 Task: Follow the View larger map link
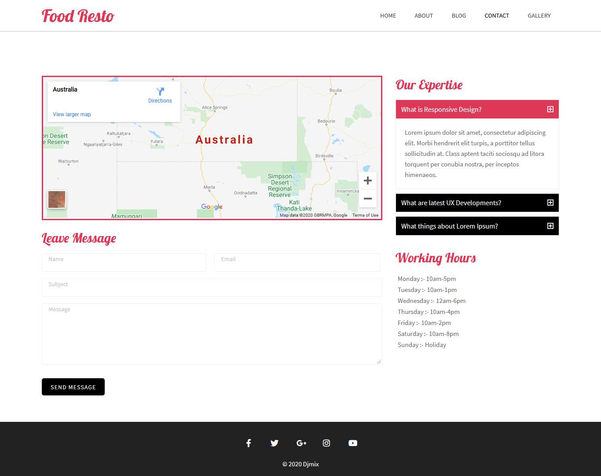click(x=72, y=114)
